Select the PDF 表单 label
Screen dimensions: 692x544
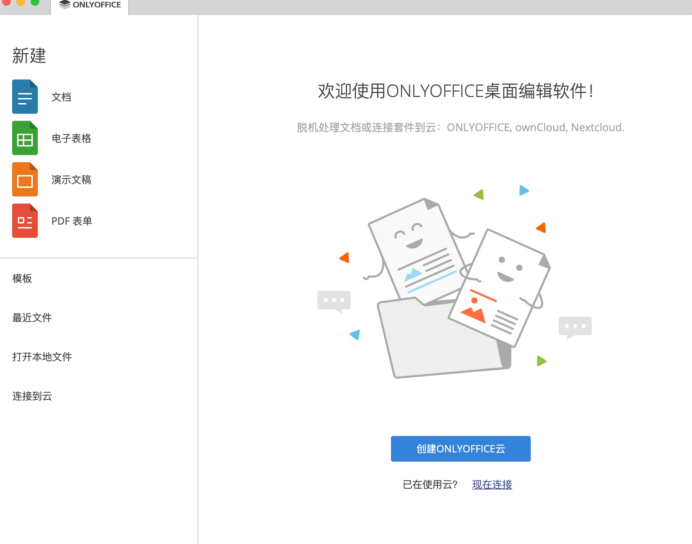tap(72, 221)
